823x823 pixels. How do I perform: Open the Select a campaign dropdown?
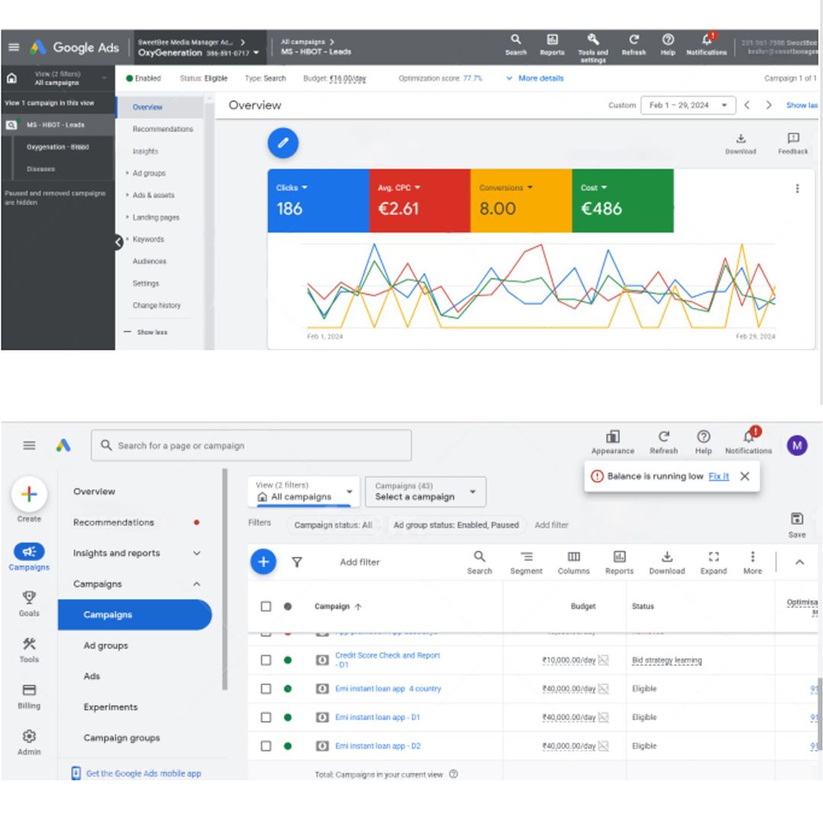point(425,492)
